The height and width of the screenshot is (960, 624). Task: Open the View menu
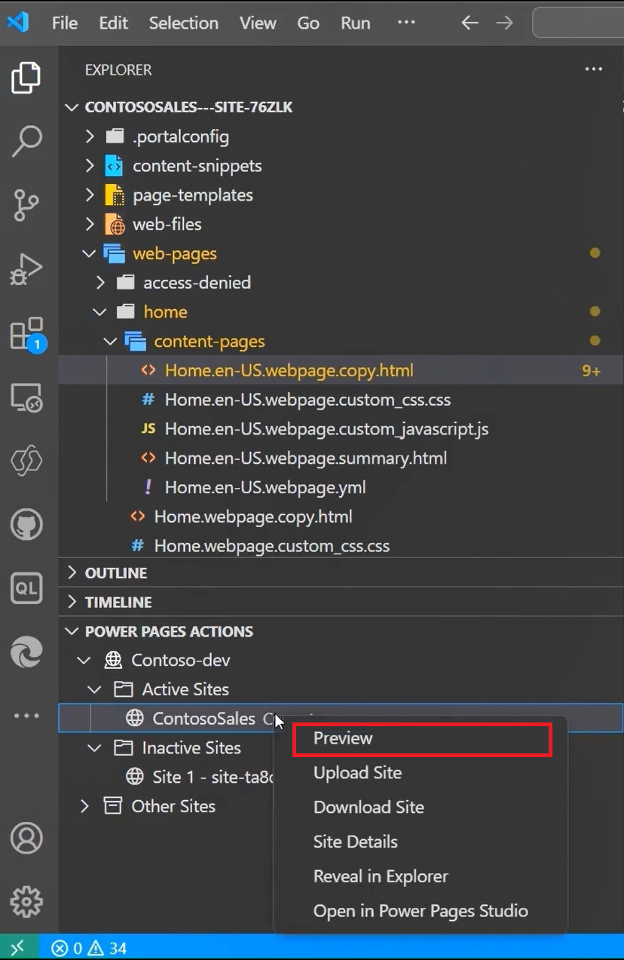click(258, 23)
